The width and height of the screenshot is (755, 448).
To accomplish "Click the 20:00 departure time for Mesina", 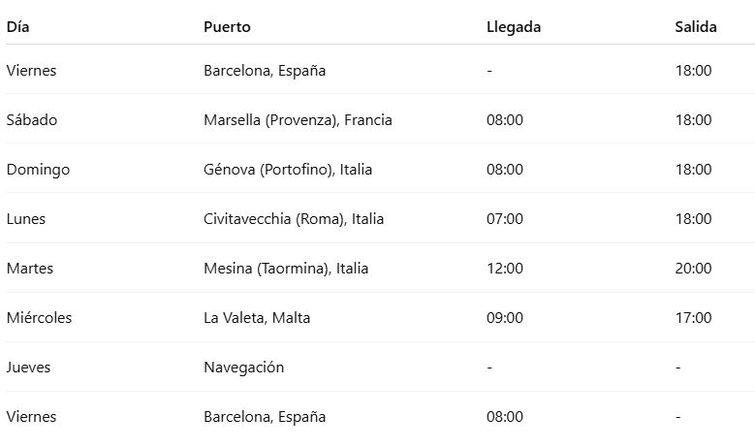I will pyautogui.click(x=693, y=269).
